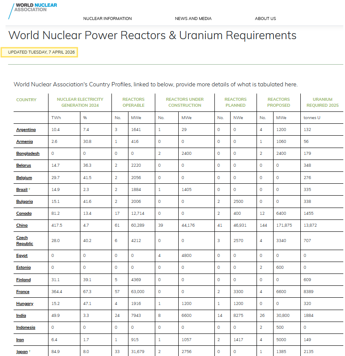Open the China country profile link
This screenshot has height=356, width=345.
(22, 225)
